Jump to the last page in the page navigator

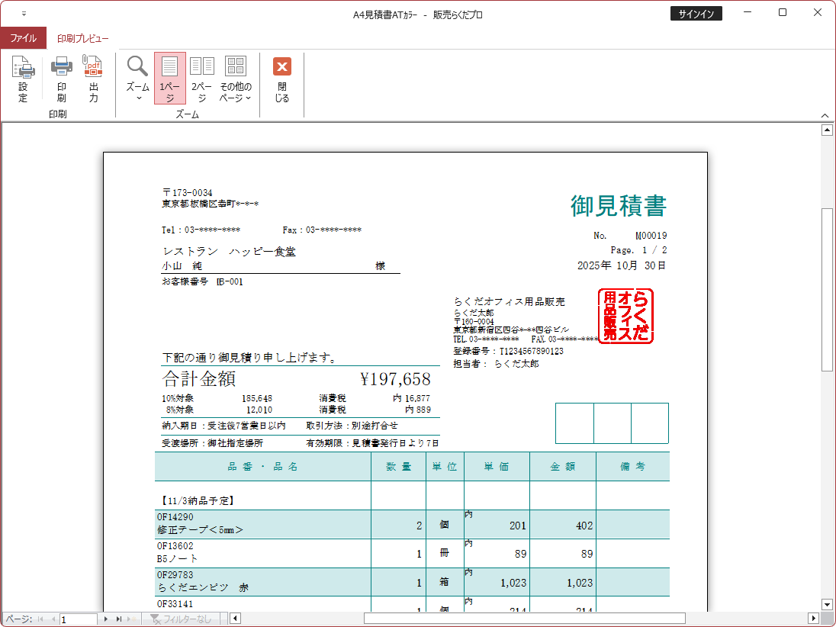pos(118,619)
